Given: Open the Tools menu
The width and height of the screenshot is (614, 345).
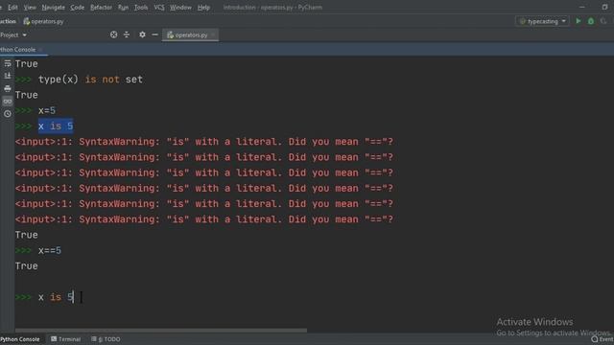Looking at the screenshot, I should (x=141, y=8).
